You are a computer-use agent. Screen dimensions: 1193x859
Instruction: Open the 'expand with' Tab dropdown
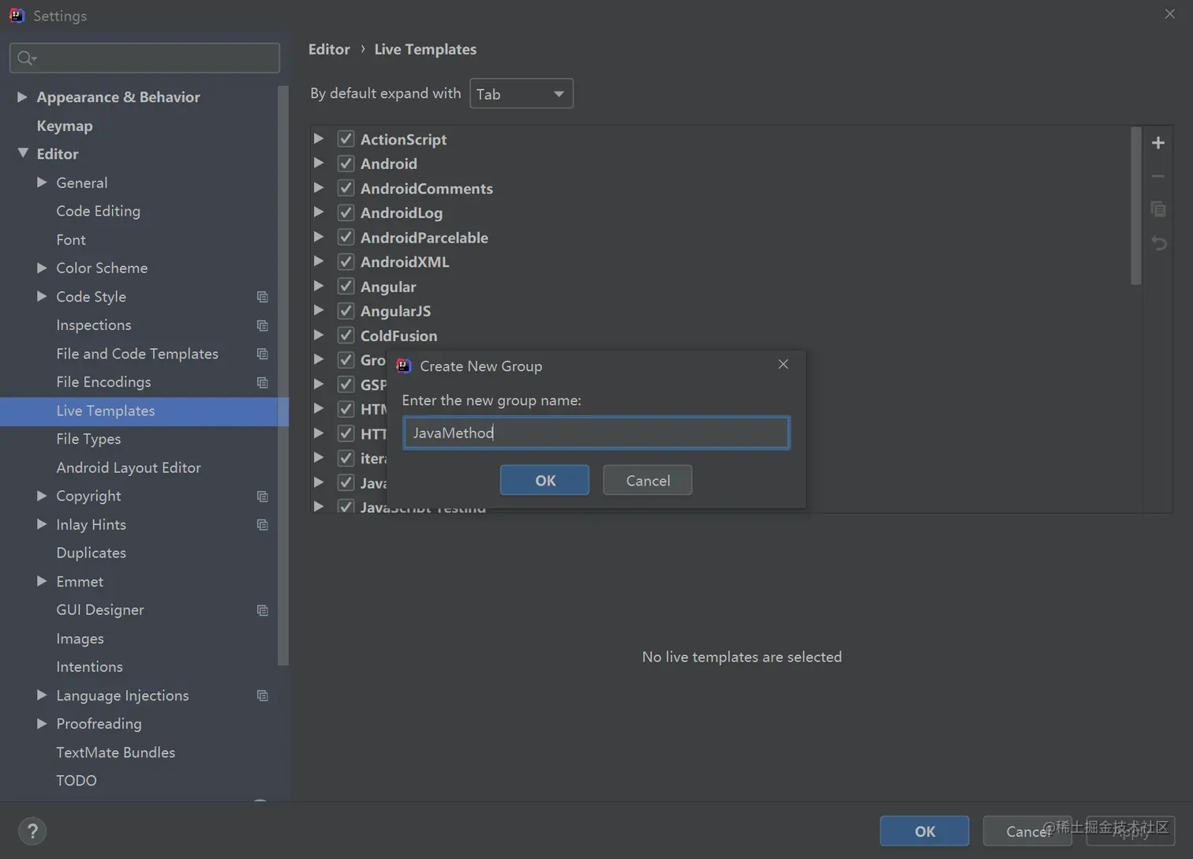click(521, 94)
